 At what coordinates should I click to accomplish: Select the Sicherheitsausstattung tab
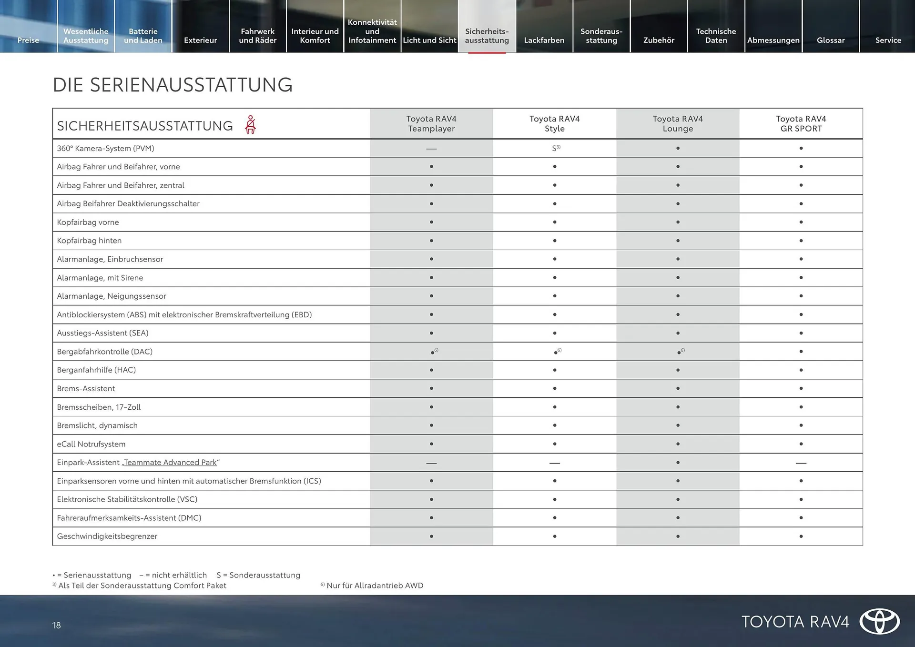pos(487,36)
